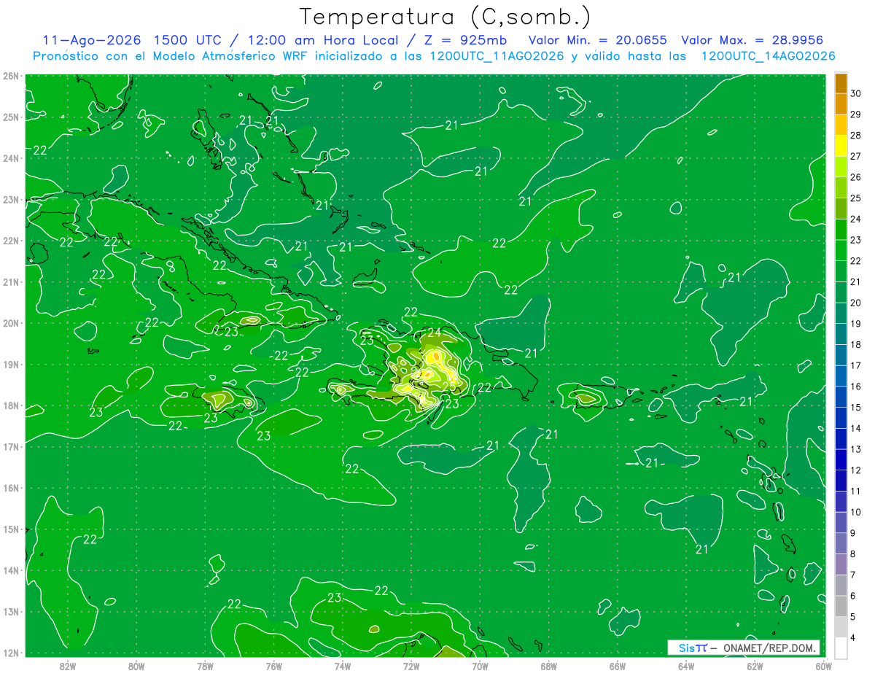The width and height of the screenshot is (875, 676).
Task: Click the yellow hot spot over Hispaniola
Action: click(x=435, y=357)
